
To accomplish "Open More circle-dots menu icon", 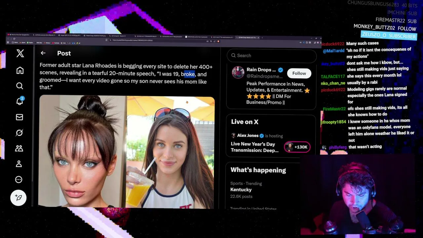I will click(19, 179).
